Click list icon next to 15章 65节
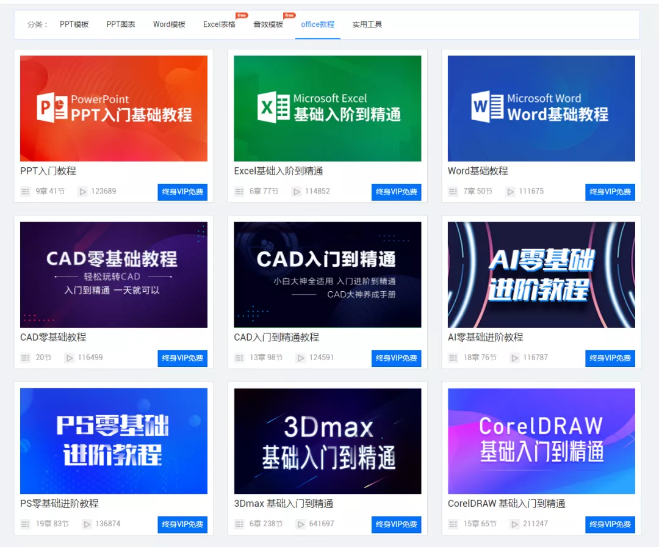Image resolution: width=659 pixels, height=547 pixels. tap(453, 524)
